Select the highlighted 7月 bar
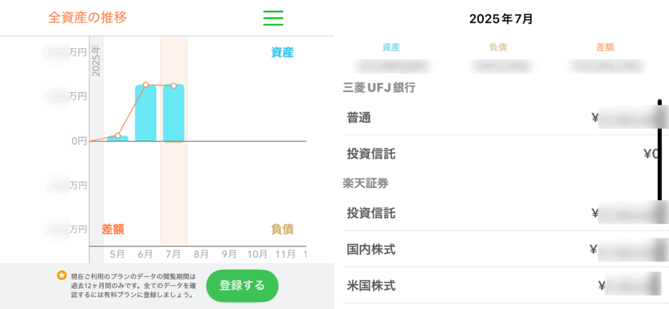Screen dimensions: 669x309 point(174,113)
